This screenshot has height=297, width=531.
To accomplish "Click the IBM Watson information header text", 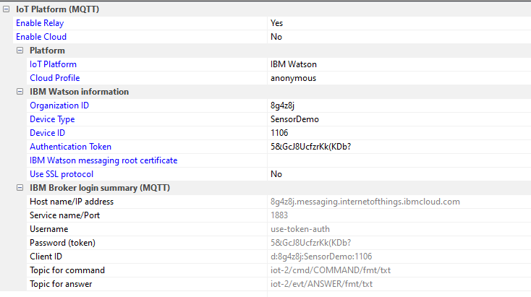I will coord(80,92).
